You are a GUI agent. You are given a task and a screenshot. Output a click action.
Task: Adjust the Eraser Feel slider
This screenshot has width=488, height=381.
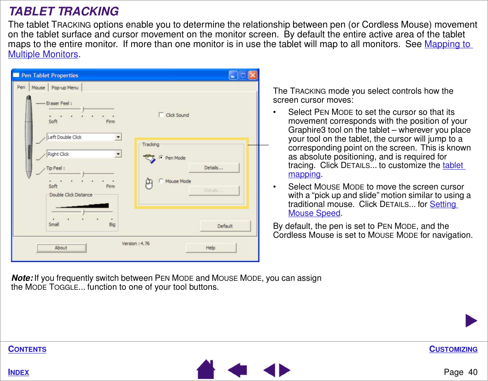point(83,109)
